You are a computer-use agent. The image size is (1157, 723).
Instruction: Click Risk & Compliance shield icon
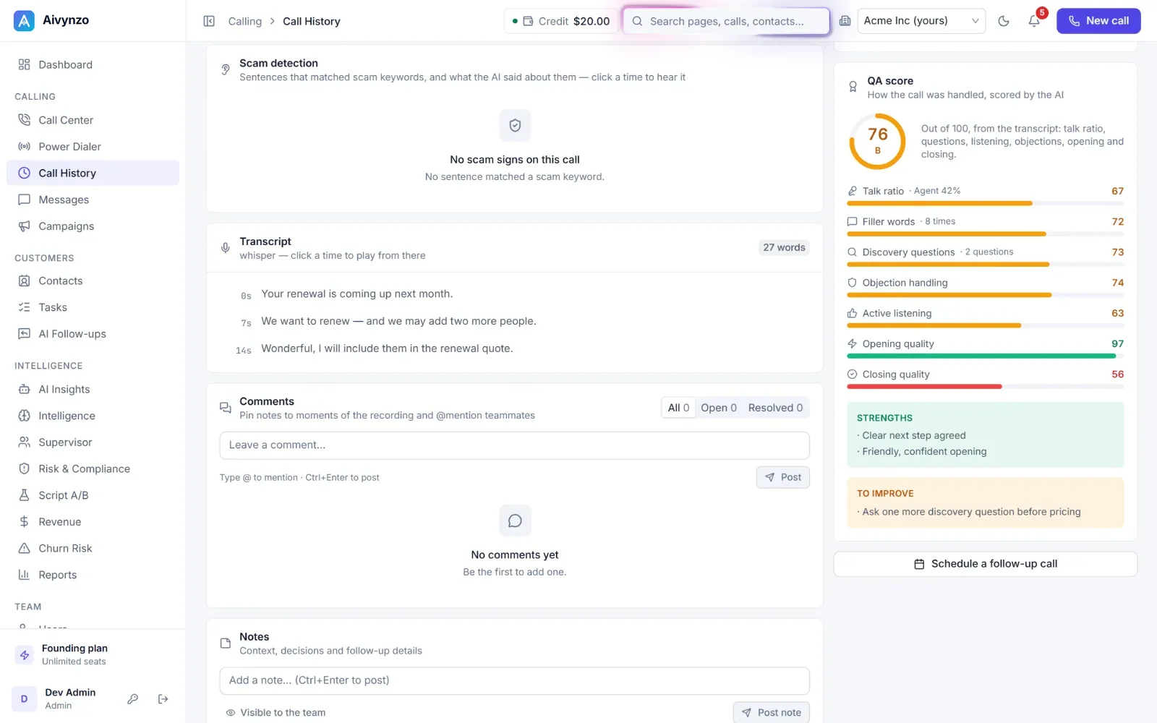click(x=24, y=469)
